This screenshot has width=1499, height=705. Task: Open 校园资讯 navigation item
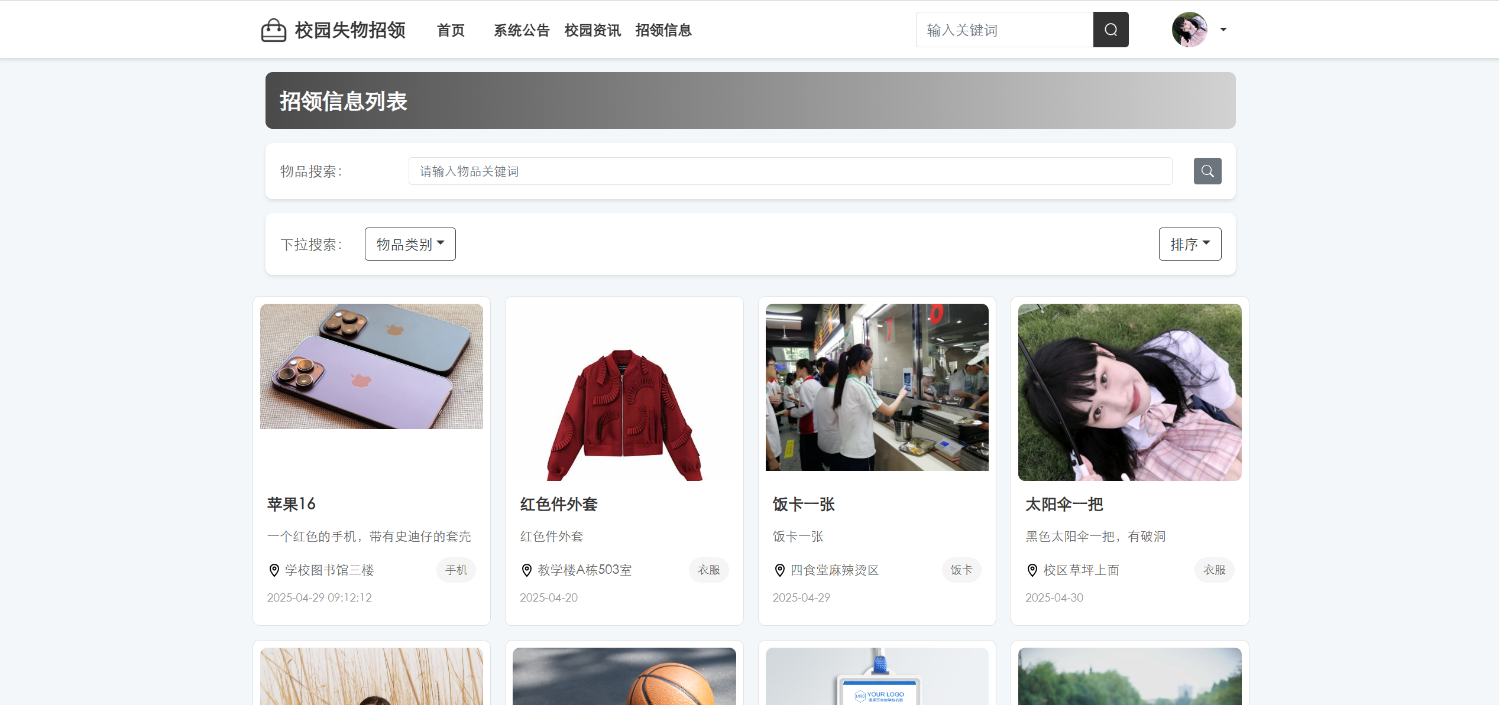pos(593,30)
